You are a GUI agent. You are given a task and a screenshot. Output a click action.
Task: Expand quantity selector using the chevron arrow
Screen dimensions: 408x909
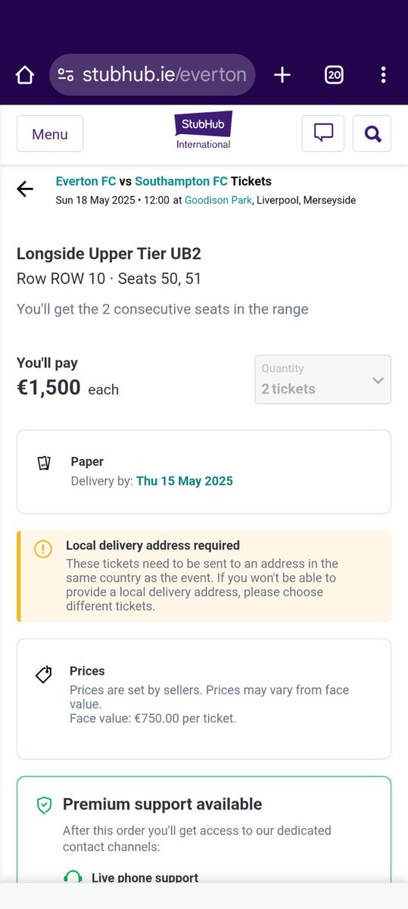[x=378, y=380]
